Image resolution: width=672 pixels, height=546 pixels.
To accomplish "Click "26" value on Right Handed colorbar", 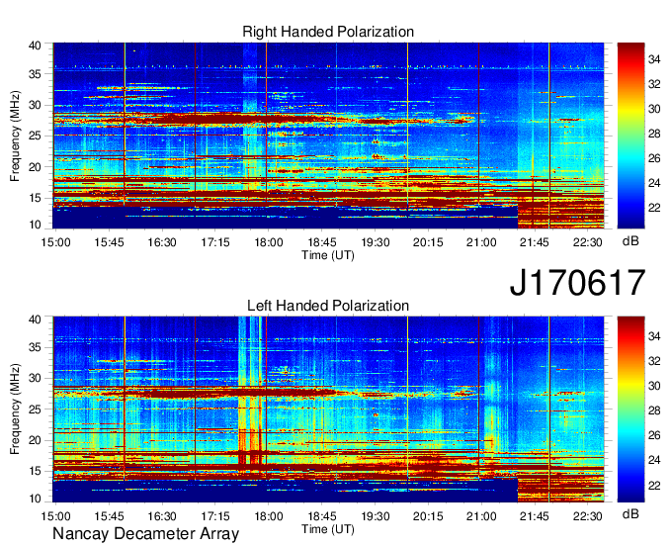I will (654, 158).
